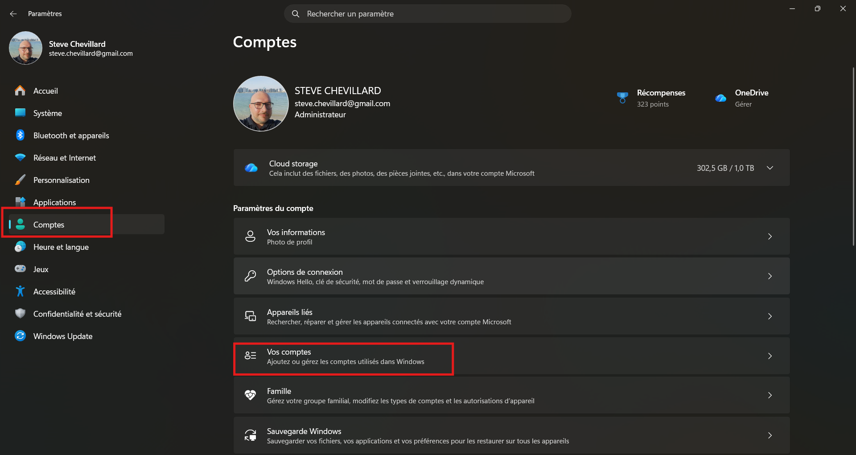Open Famille group settings
The width and height of the screenshot is (856, 455).
511,395
